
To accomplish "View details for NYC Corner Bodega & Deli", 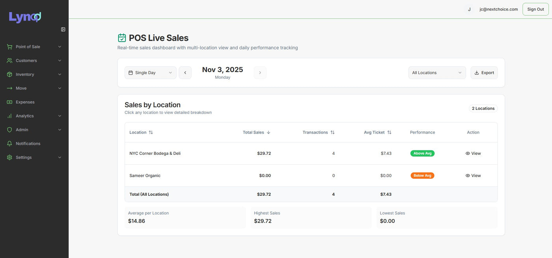I will (473, 154).
